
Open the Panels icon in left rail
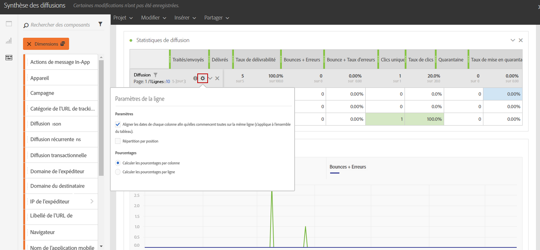[9, 24]
